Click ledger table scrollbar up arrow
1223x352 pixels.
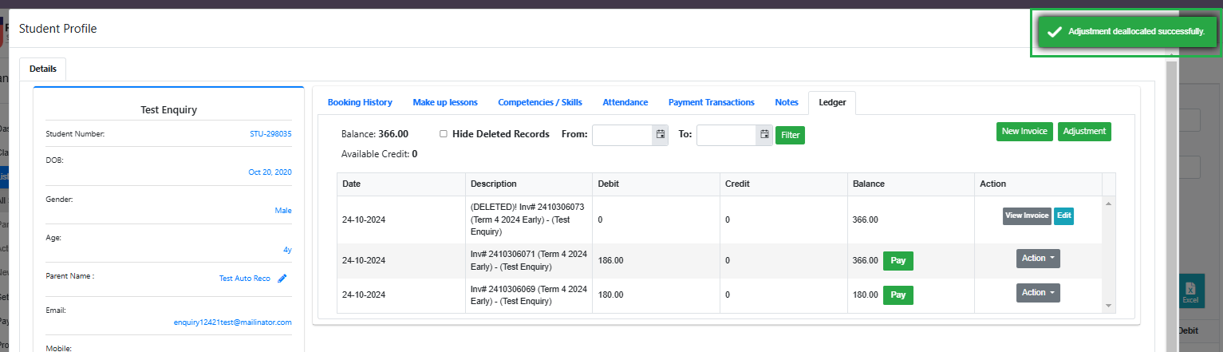(x=1108, y=203)
